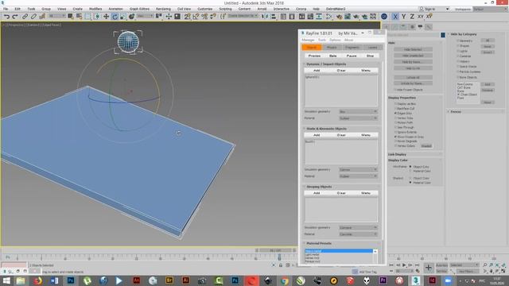Click the Bind to Space Warp icon
The image size is (509, 286).
[42, 16]
